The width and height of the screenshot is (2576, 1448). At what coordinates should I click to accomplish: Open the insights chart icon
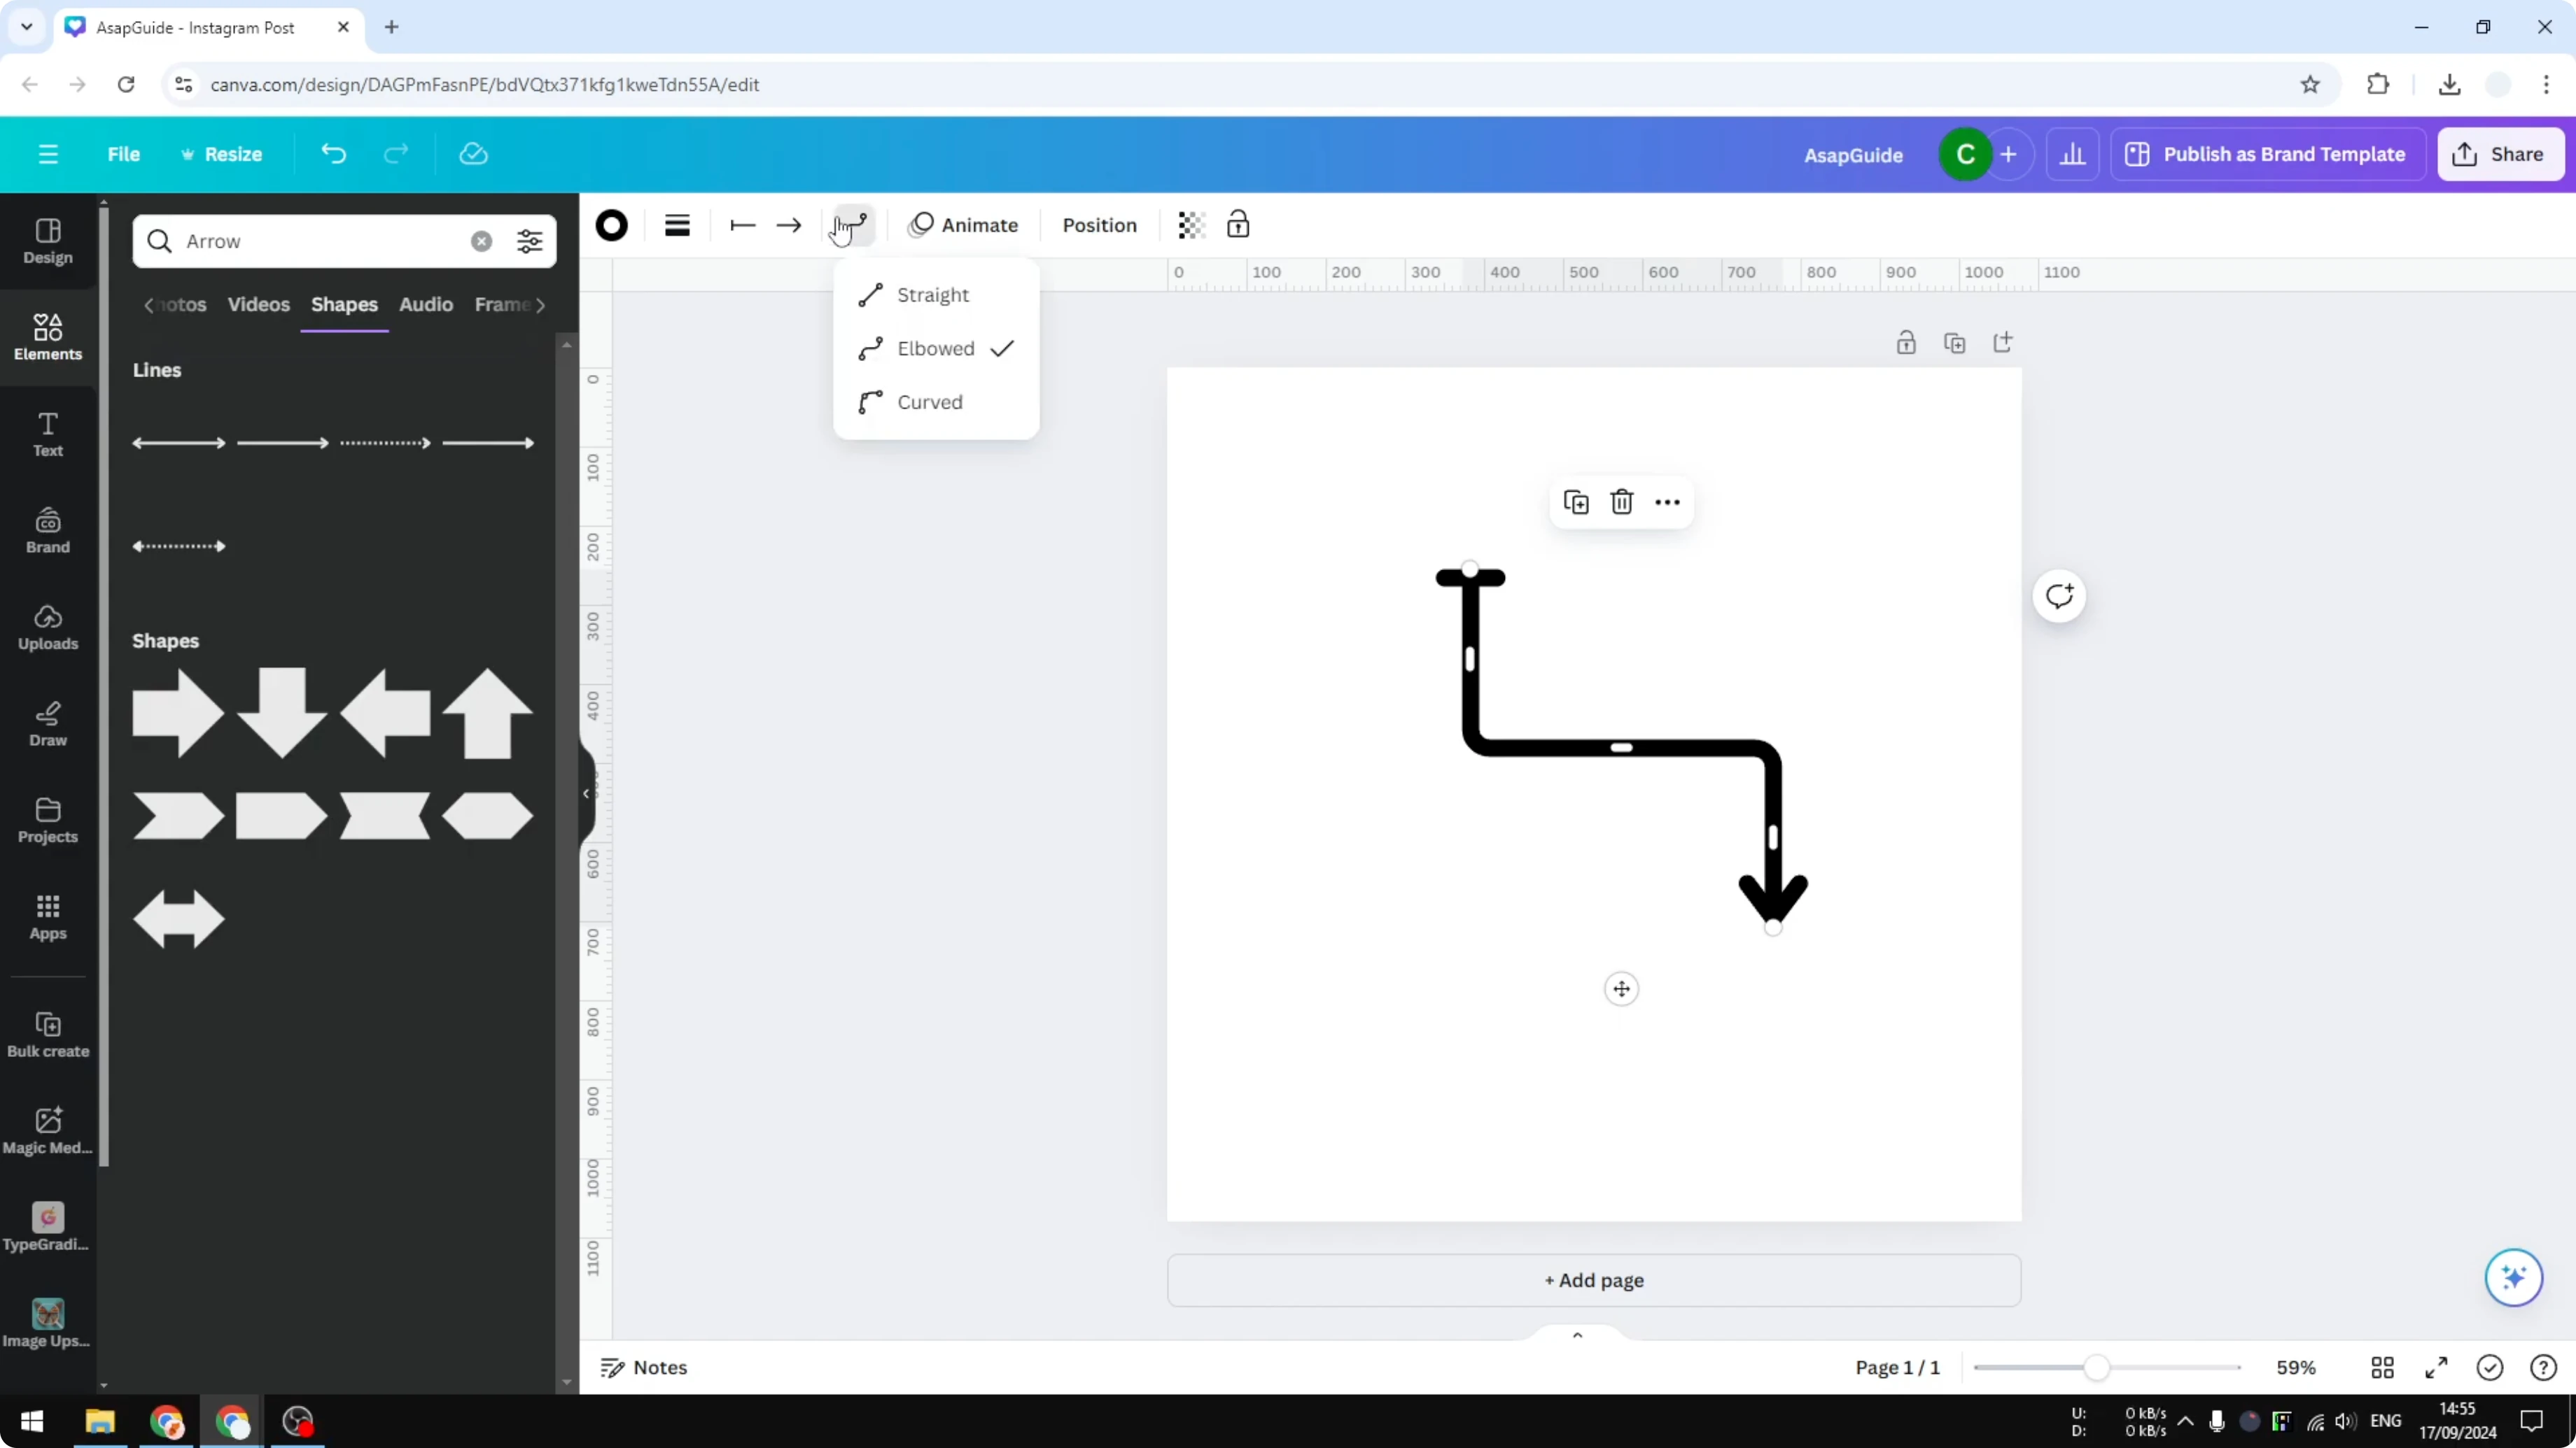click(2072, 154)
